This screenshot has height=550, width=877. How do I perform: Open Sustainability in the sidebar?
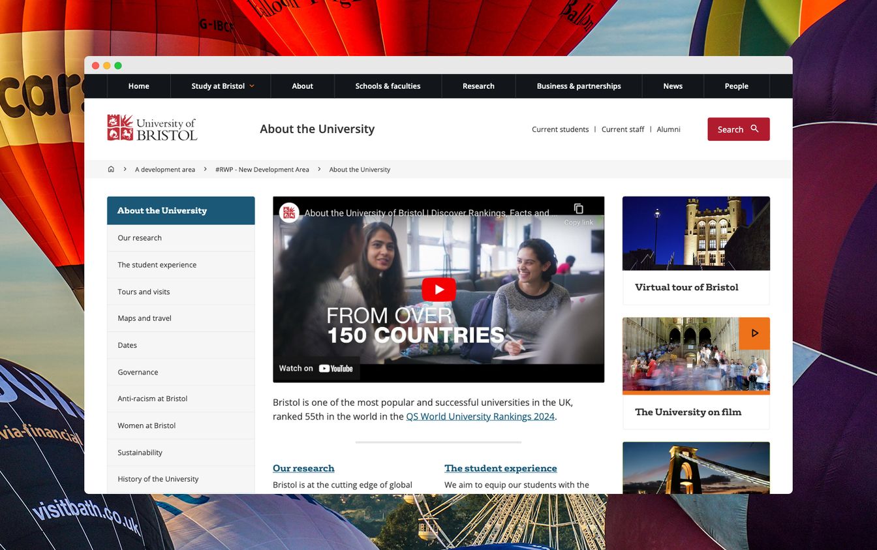click(181, 452)
